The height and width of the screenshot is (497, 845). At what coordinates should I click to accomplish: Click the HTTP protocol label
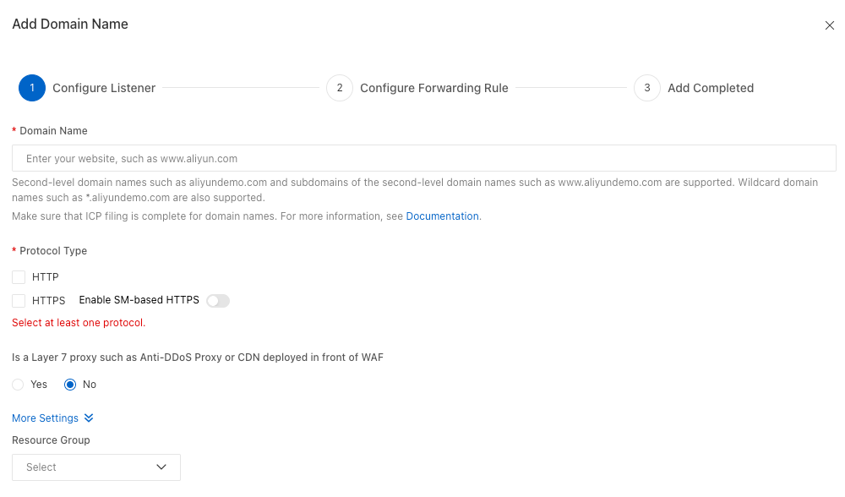point(46,277)
